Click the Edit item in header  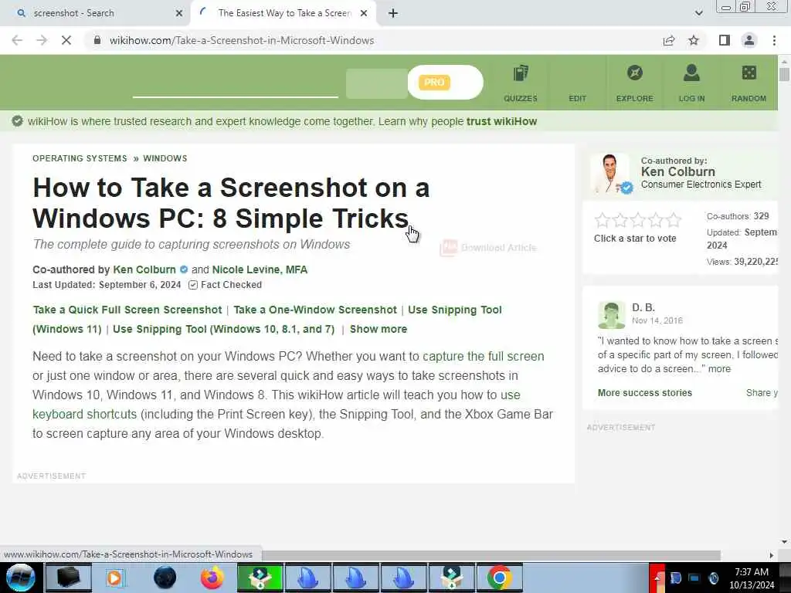(578, 98)
